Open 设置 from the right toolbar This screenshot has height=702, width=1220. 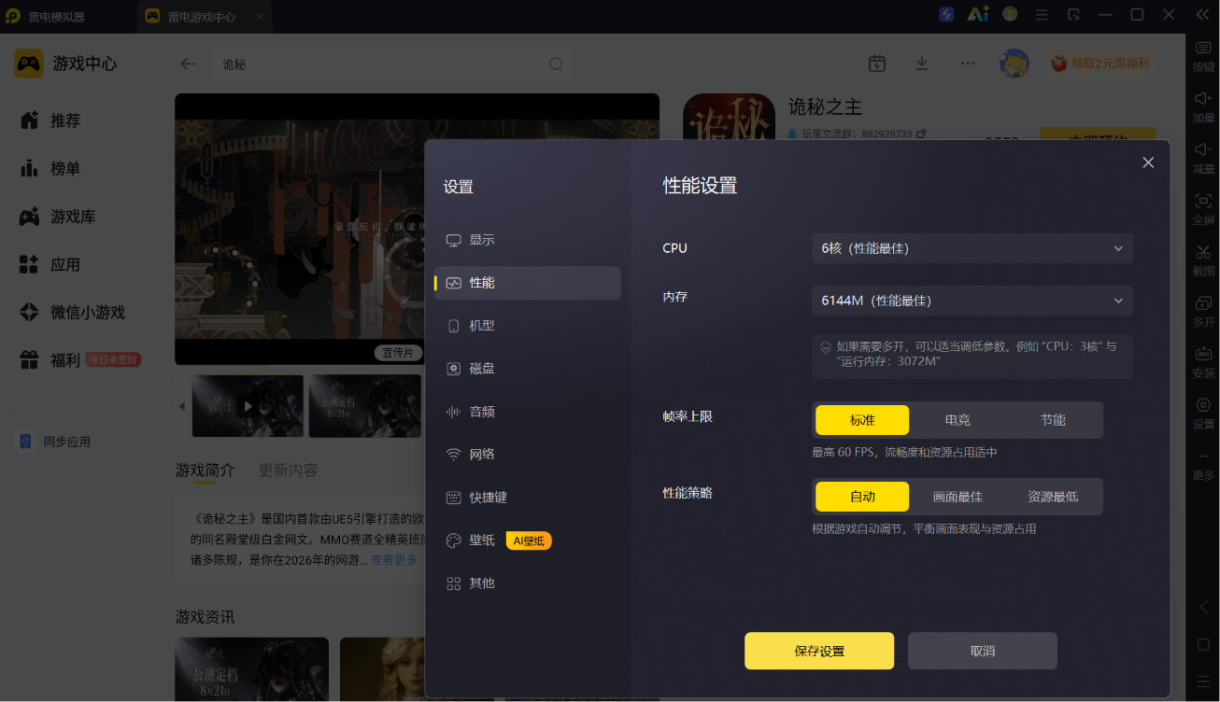tap(1203, 413)
